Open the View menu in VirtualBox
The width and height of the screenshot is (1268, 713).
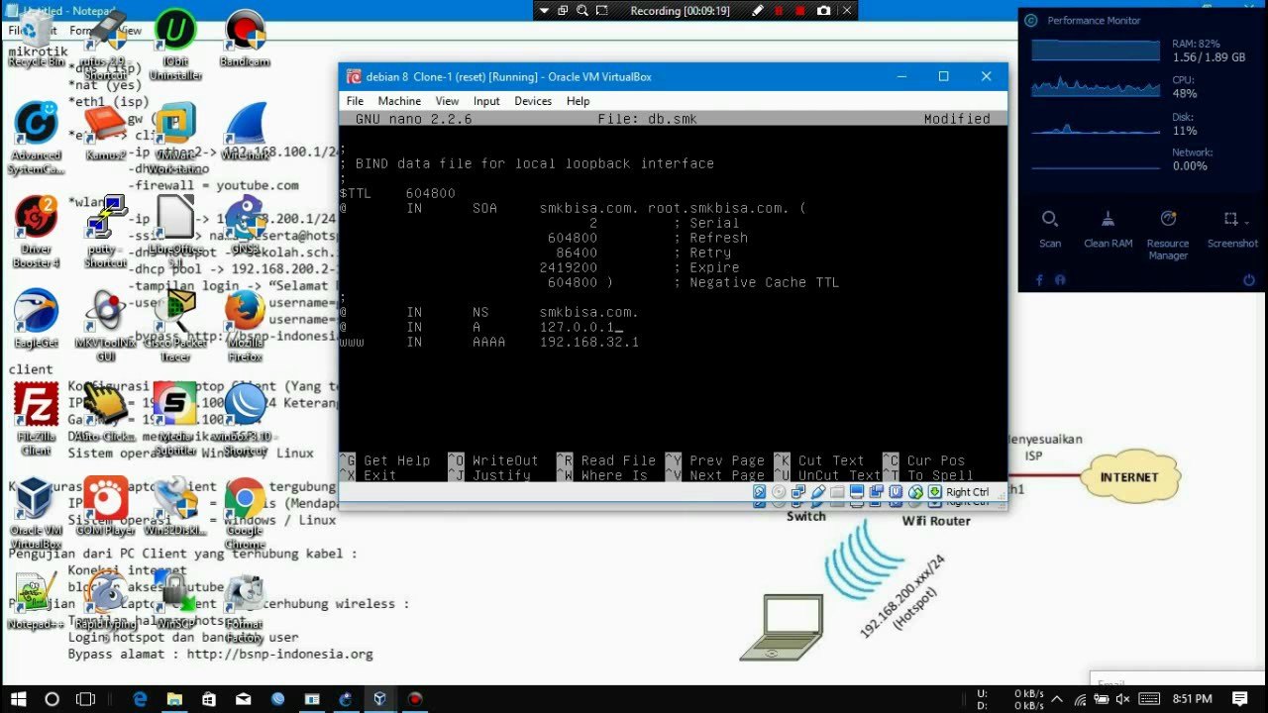[x=447, y=101]
